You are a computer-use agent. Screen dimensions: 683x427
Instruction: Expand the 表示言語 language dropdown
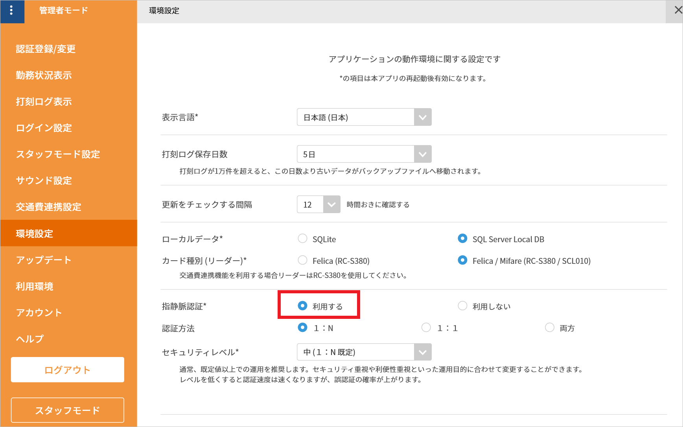tap(423, 117)
